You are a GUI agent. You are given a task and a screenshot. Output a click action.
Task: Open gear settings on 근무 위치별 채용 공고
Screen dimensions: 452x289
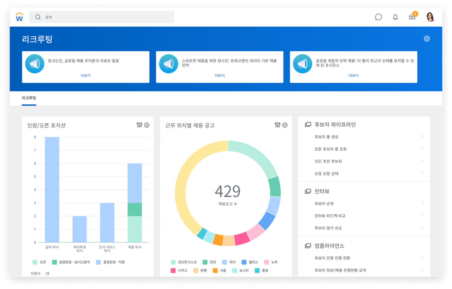click(285, 125)
